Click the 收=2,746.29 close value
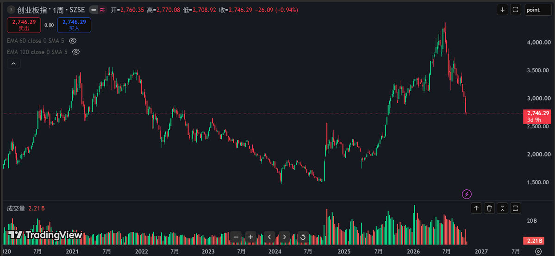The height and width of the screenshot is (256, 555). [x=236, y=10]
